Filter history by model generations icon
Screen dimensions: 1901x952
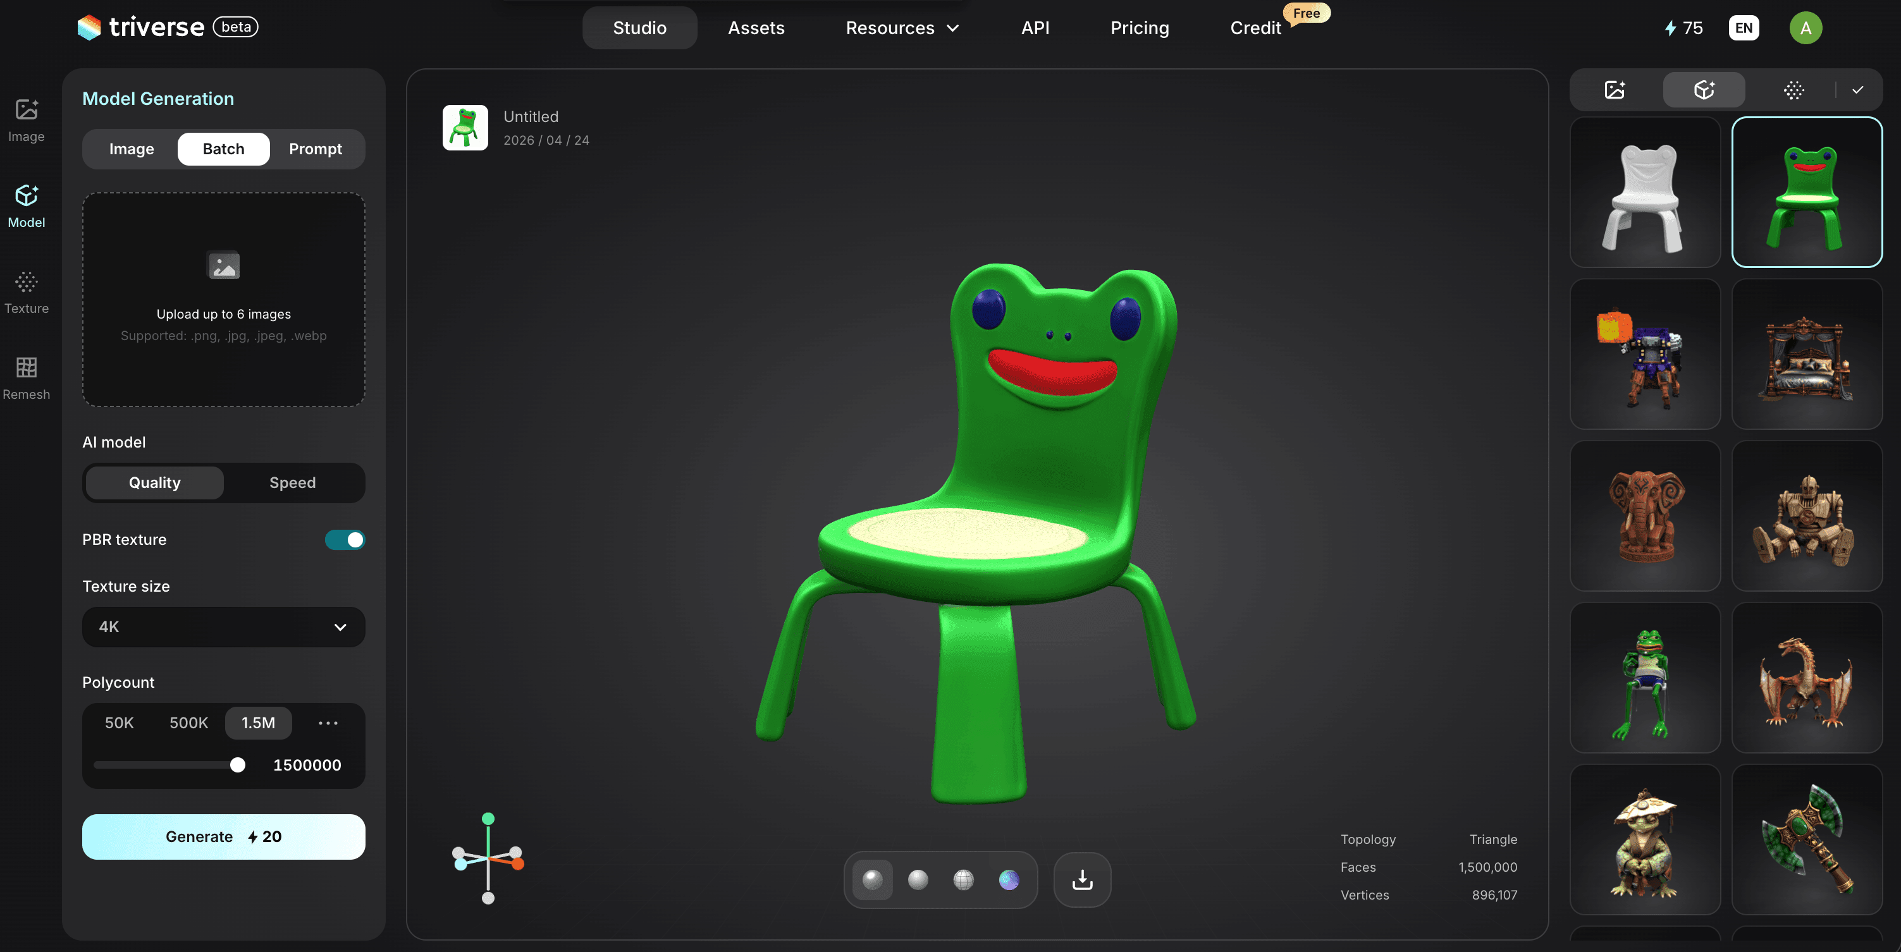(1704, 90)
